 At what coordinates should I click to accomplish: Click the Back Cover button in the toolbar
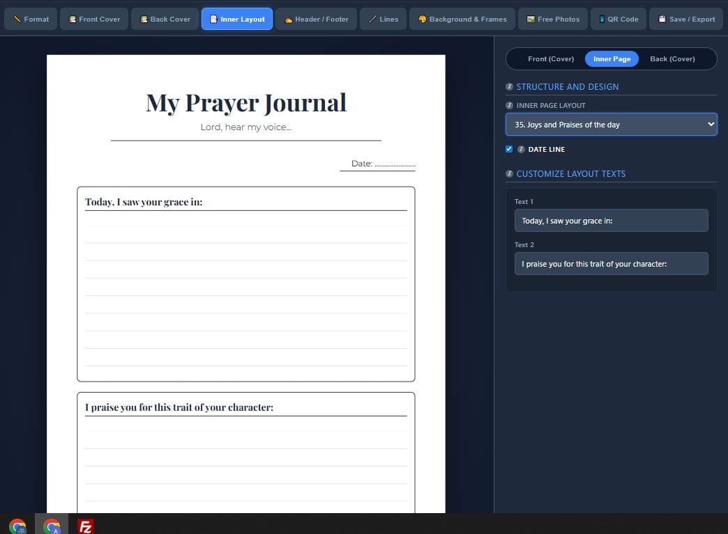click(165, 19)
